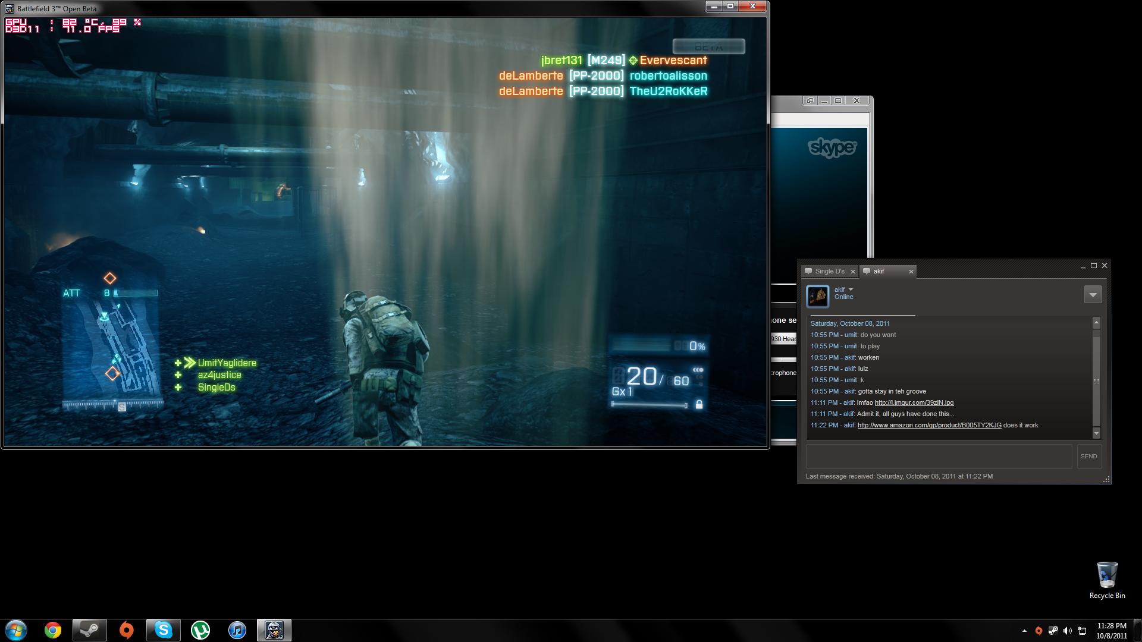Click the 'gotta stay in teh groove' message
The height and width of the screenshot is (642, 1142).
click(x=892, y=391)
